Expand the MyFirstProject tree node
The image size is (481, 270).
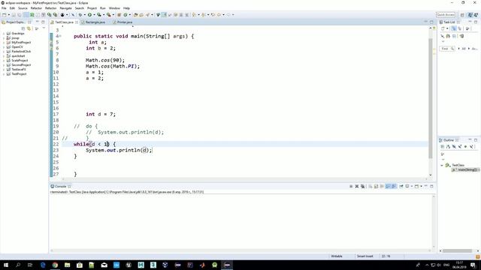pyautogui.click(x=4, y=43)
